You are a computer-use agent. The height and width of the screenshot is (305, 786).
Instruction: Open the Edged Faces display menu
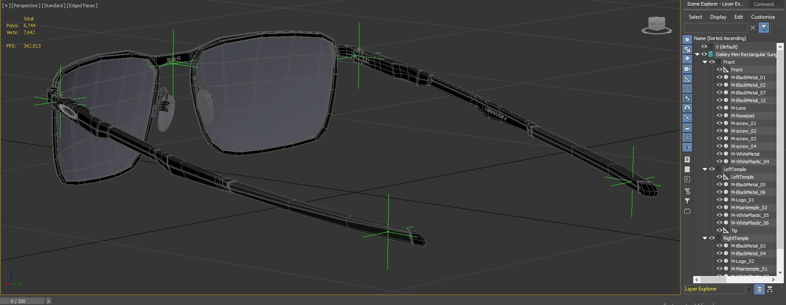coord(82,6)
